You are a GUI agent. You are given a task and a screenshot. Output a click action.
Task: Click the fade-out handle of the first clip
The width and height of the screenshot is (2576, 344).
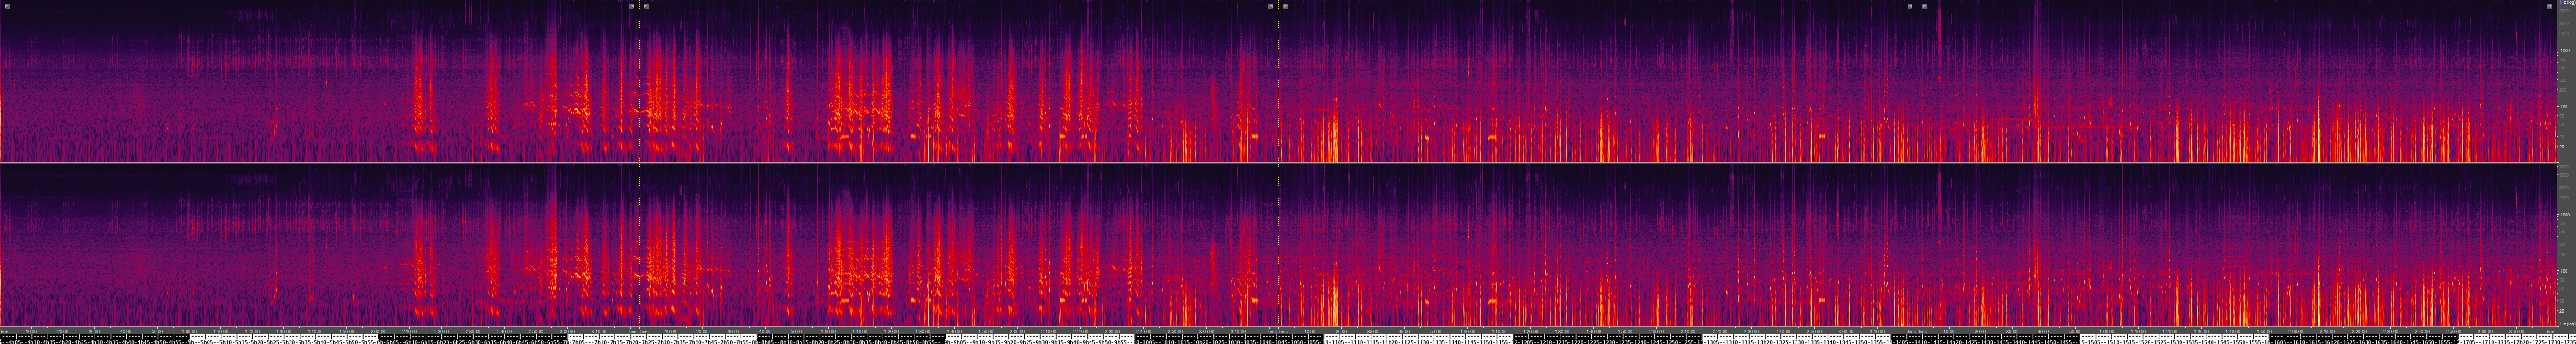632,6
